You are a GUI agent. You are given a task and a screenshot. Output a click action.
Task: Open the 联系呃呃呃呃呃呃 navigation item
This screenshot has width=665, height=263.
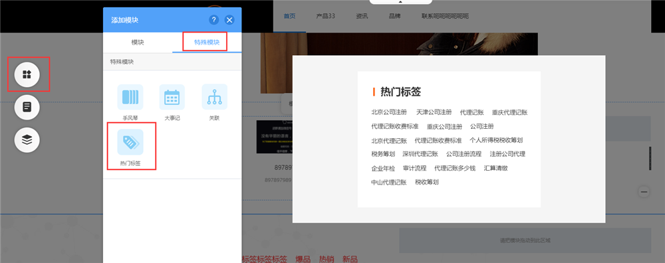tap(445, 17)
